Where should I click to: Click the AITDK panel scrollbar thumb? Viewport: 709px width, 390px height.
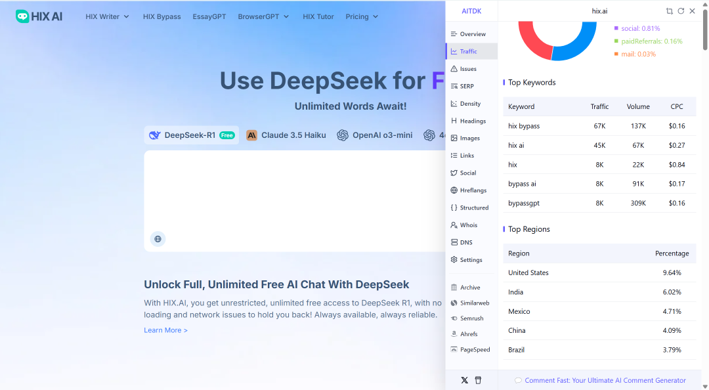705,30
